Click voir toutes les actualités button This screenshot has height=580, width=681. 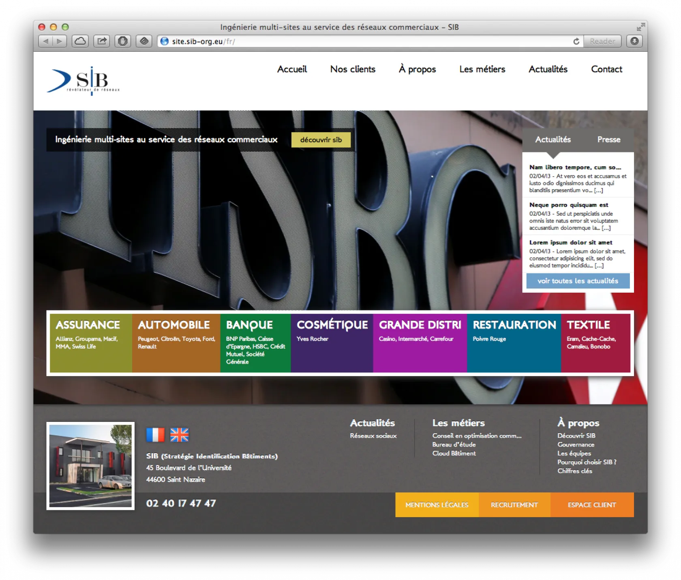[x=578, y=281]
